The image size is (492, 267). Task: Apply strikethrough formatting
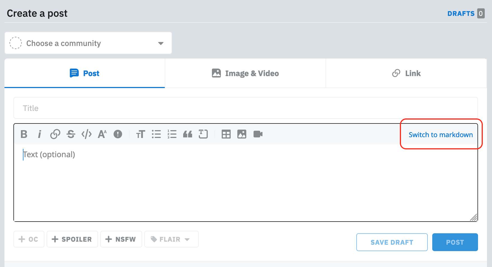[x=71, y=134]
